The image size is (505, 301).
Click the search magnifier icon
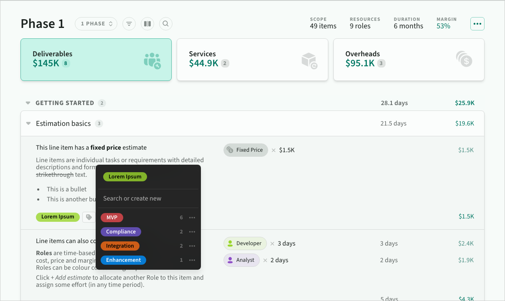(x=166, y=24)
